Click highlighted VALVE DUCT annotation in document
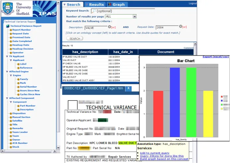Screen dimensions: 231x163 click(x=127, y=143)
